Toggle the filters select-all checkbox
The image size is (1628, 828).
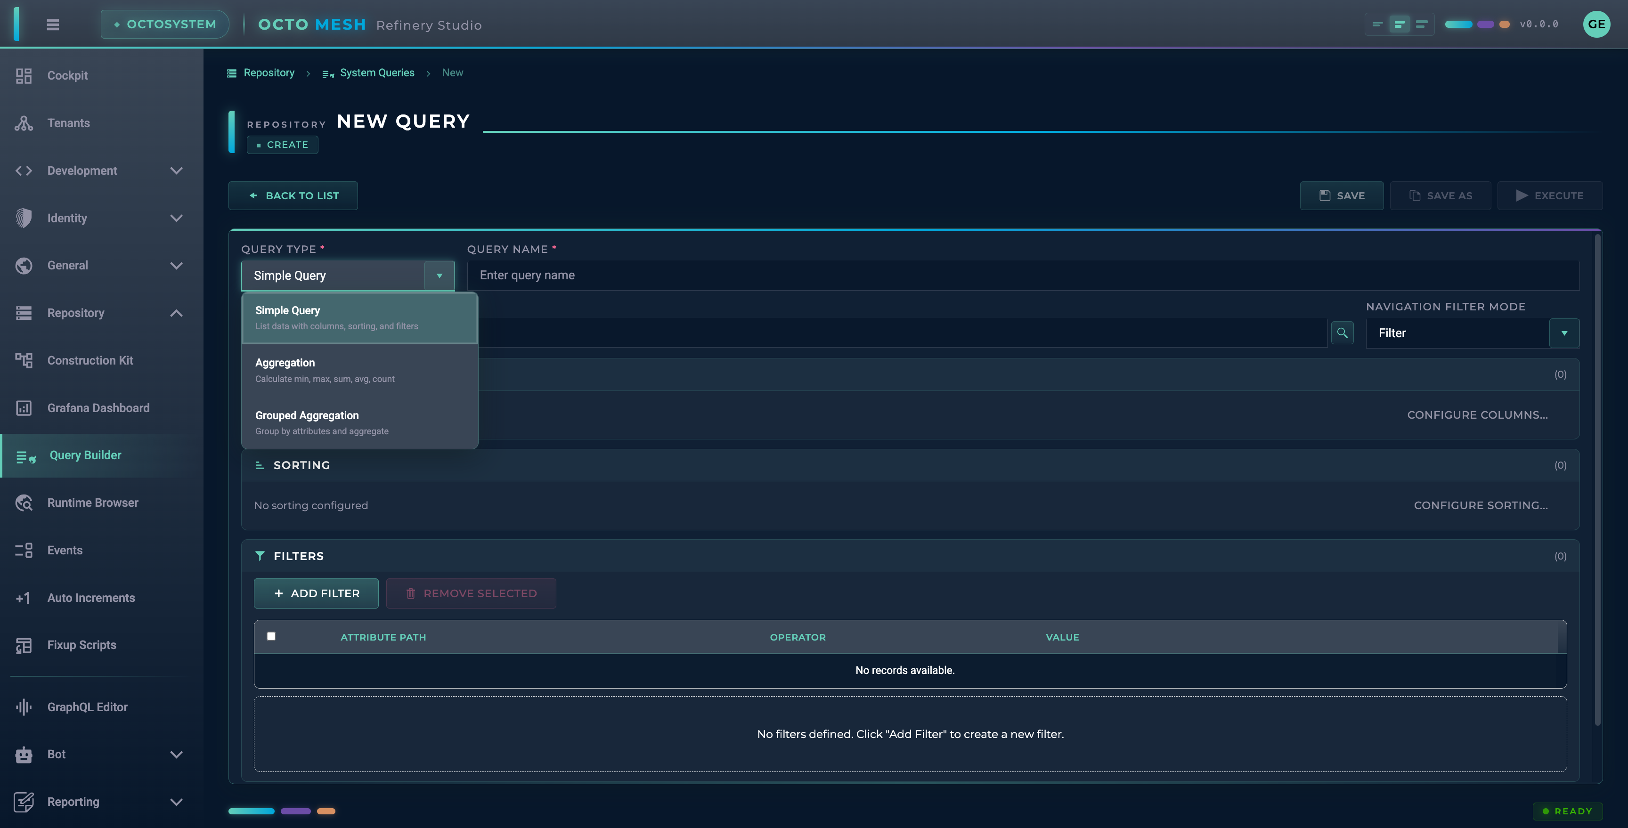[271, 636]
